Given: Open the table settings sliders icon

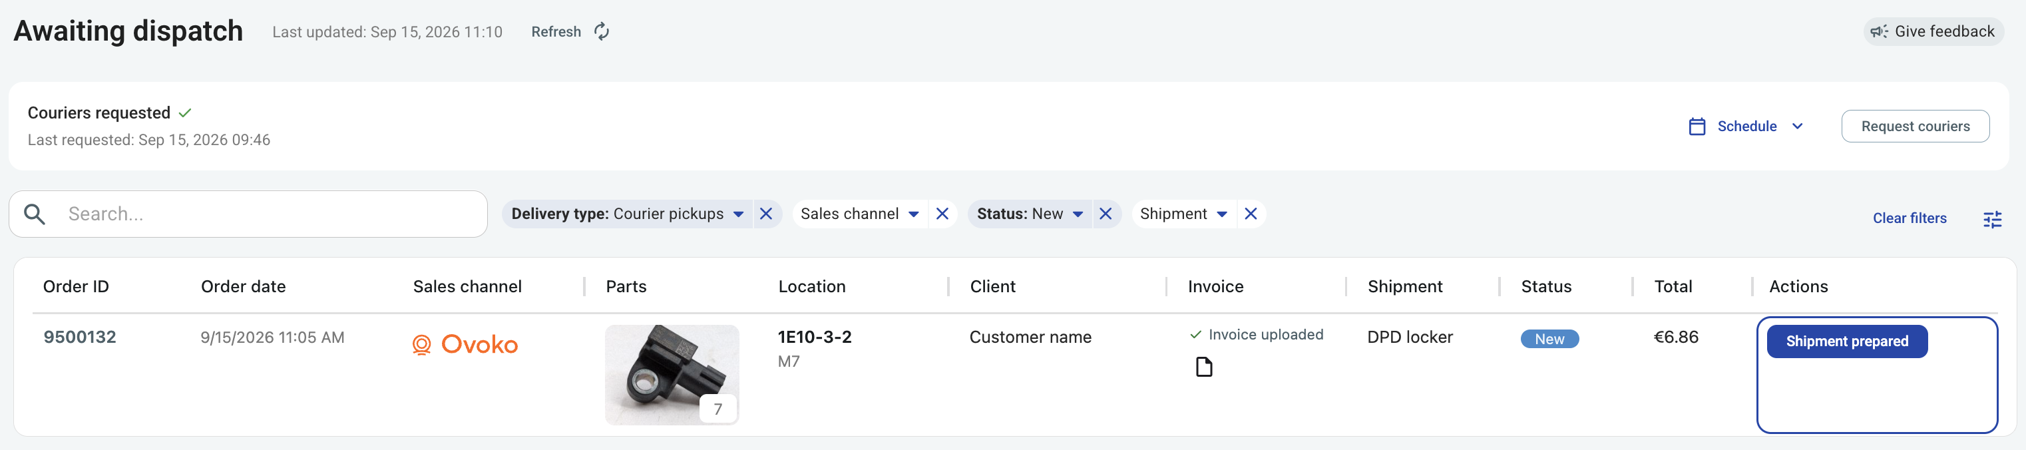Looking at the screenshot, I should point(1992,219).
